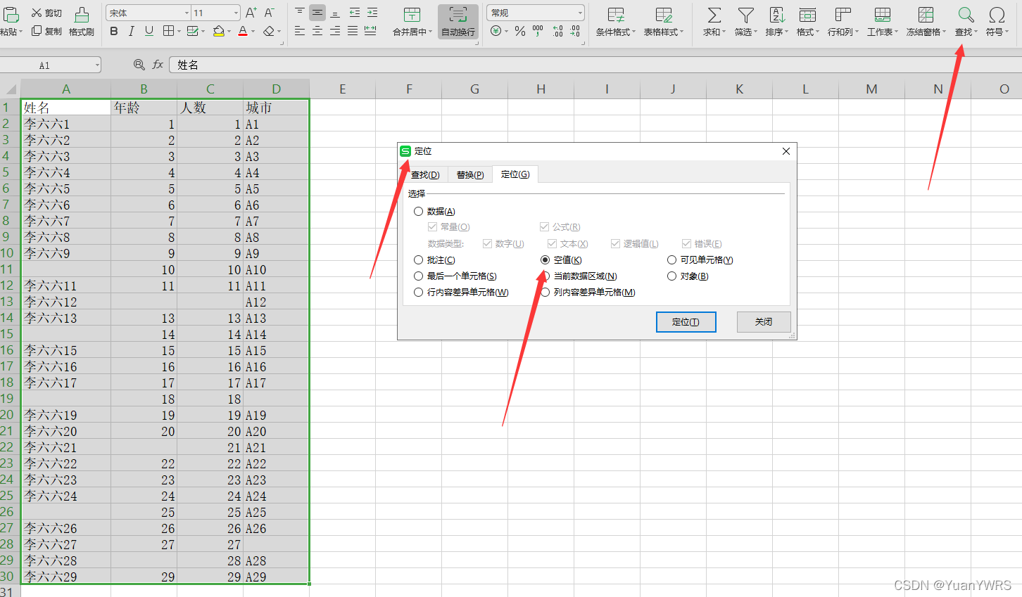Expand the Name Box A1 dropdown
Viewport: 1022px width, 597px height.
tap(97, 65)
